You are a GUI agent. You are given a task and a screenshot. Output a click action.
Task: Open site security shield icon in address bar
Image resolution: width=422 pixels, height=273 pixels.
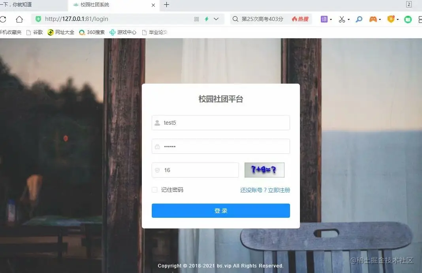pos(38,19)
